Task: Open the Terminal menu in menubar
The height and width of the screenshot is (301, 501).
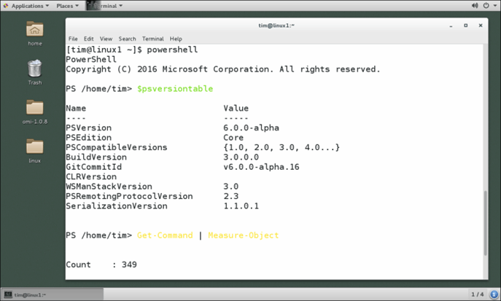Action: pyautogui.click(x=152, y=39)
